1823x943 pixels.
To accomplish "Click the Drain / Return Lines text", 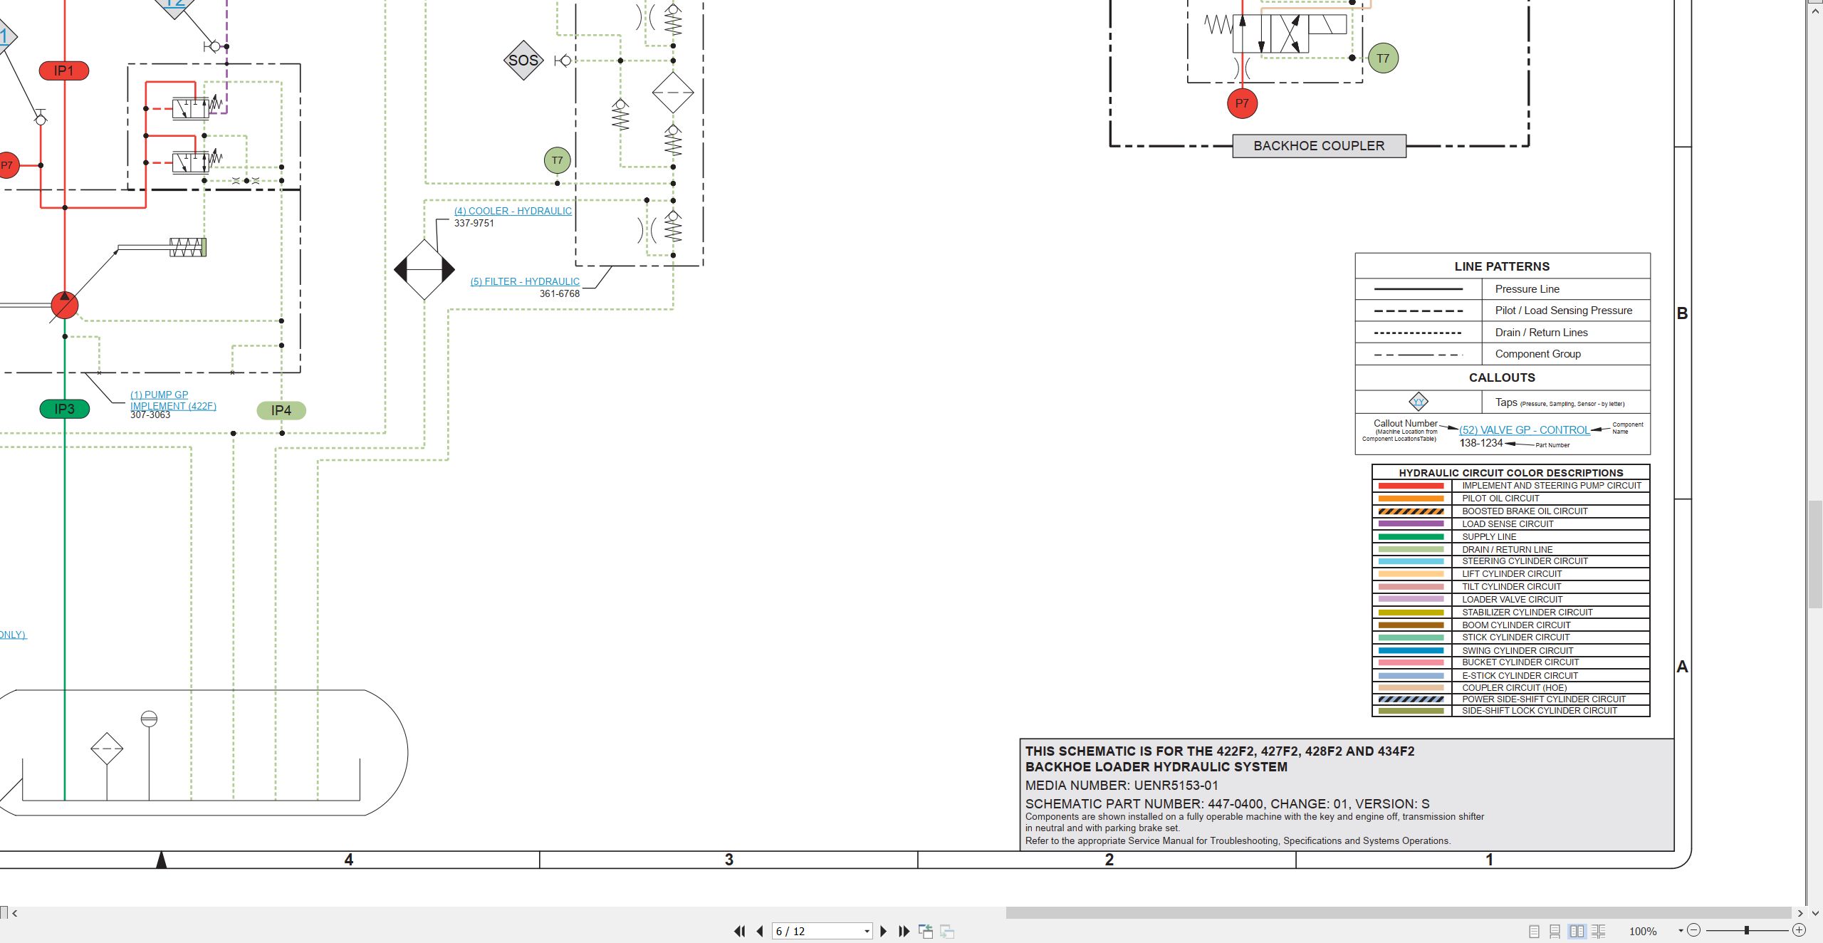I will point(1541,333).
